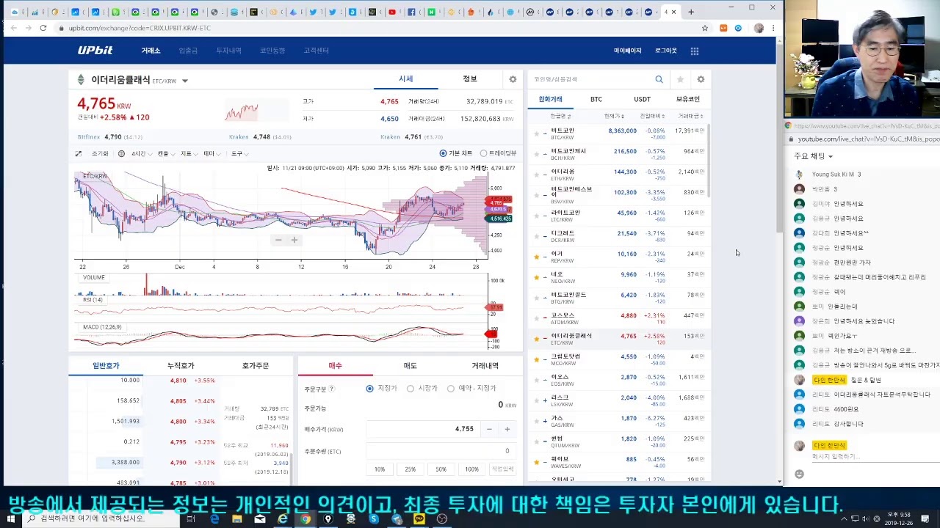
Task: Click the 초기화 chart reset button
Action: point(100,153)
